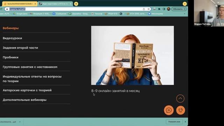Close the first browser tab
Screen dimensions: 224x126
(x=35, y=4)
